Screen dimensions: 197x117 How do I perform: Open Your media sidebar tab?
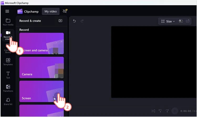8,22
